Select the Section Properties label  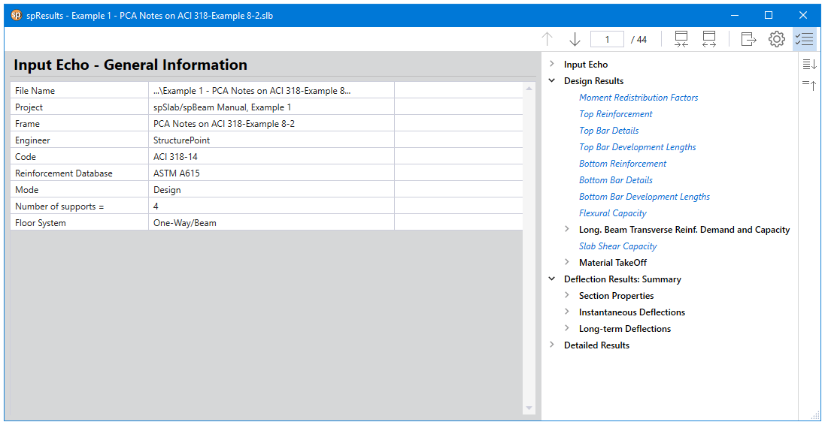(x=617, y=296)
